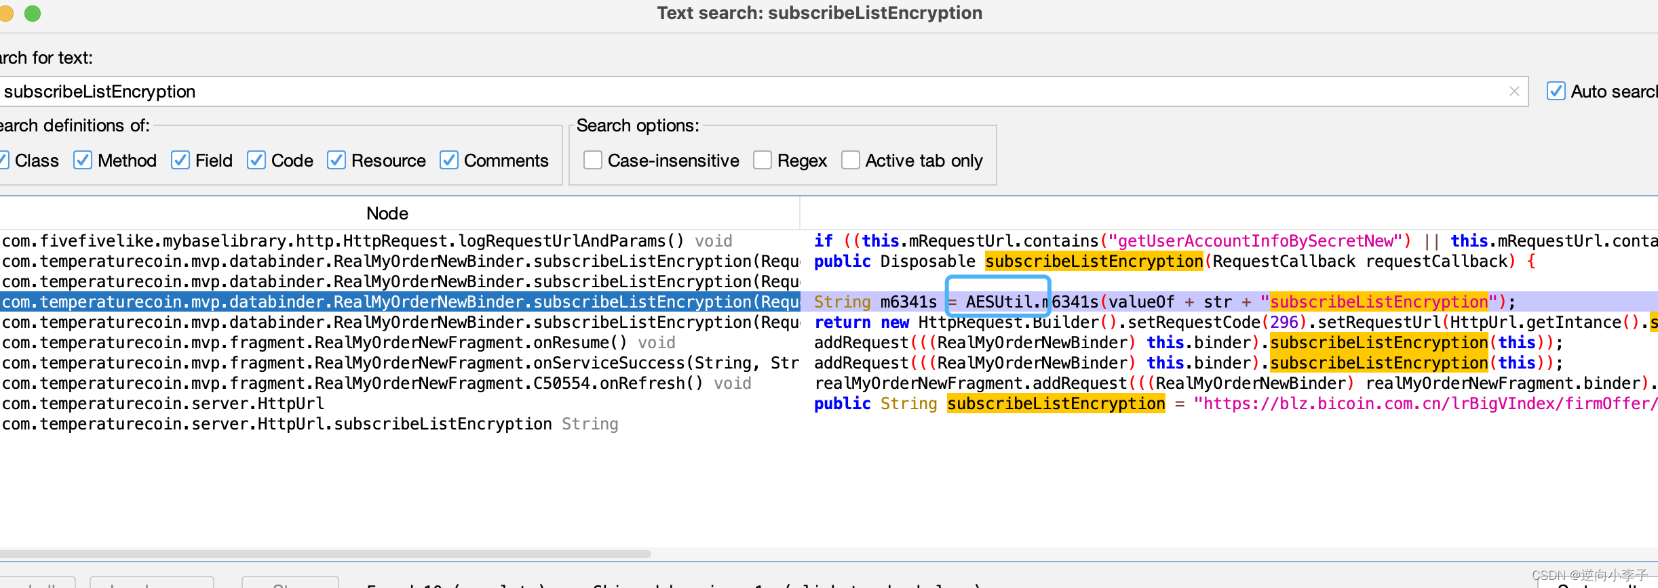Select the C50554.onRefresh() result row
The image size is (1658, 588).
pos(400,383)
